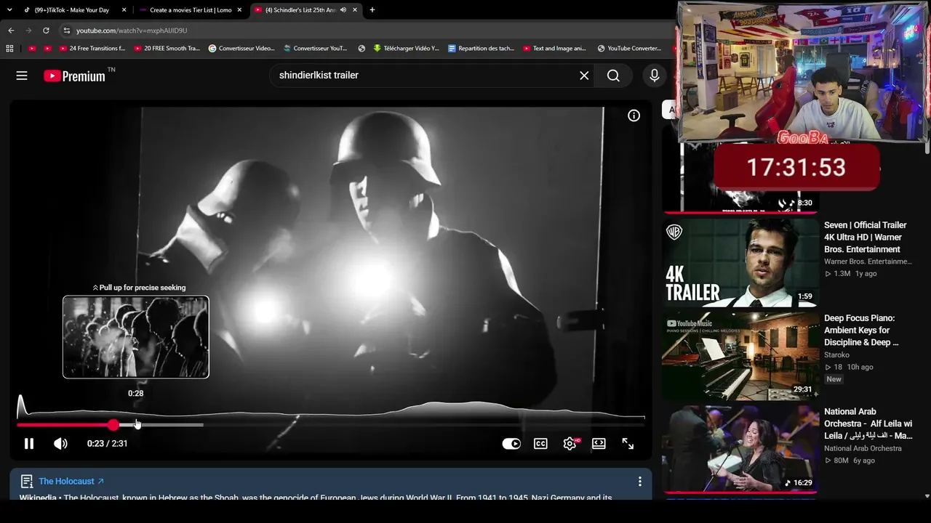Viewport: 931px width, 523px height.
Task: Play the Seven Official Trailer thumbnail
Action: (740, 262)
